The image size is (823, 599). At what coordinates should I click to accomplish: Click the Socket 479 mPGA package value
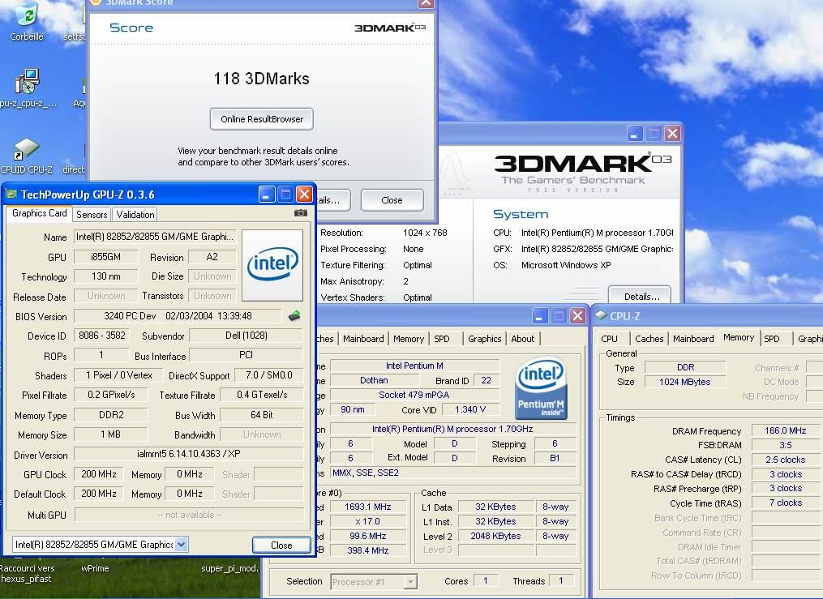(414, 395)
